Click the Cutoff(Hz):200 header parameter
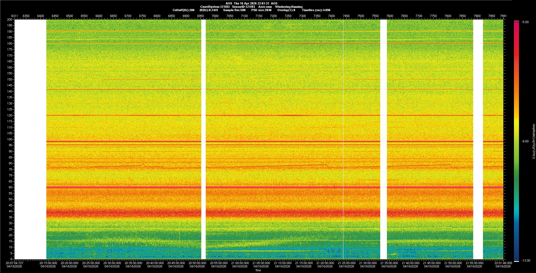The width and height of the screenshot is (536, 273). click(183, 10)
